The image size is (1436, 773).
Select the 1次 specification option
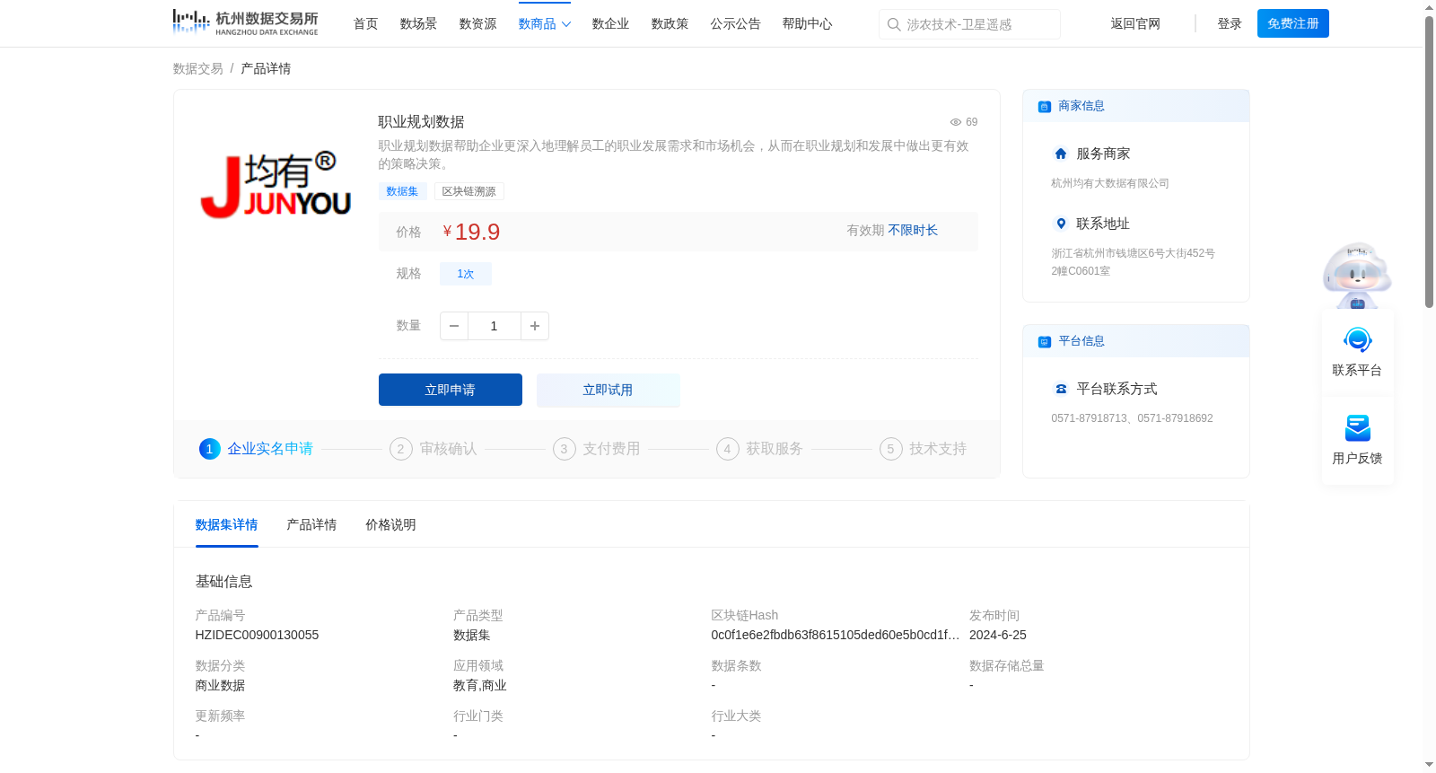[466, 274]
